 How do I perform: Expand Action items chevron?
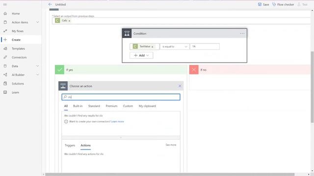tap(37, 22)
